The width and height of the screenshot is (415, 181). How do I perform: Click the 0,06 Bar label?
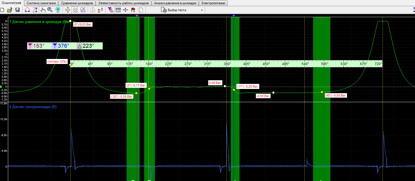215,83
